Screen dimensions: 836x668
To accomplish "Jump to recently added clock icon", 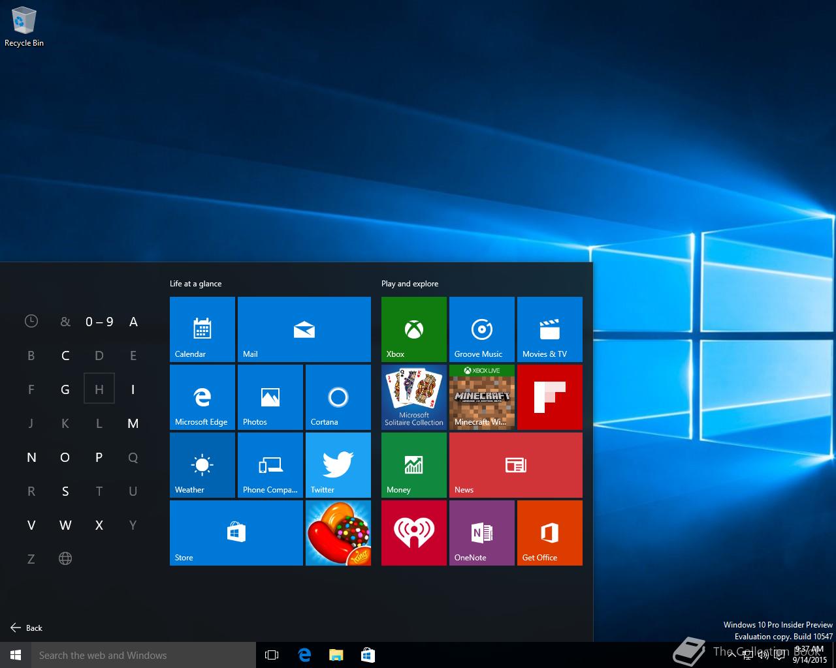I will [31, 321].
